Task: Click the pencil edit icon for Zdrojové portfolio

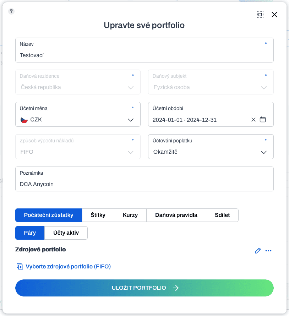Action: point(258,251)
